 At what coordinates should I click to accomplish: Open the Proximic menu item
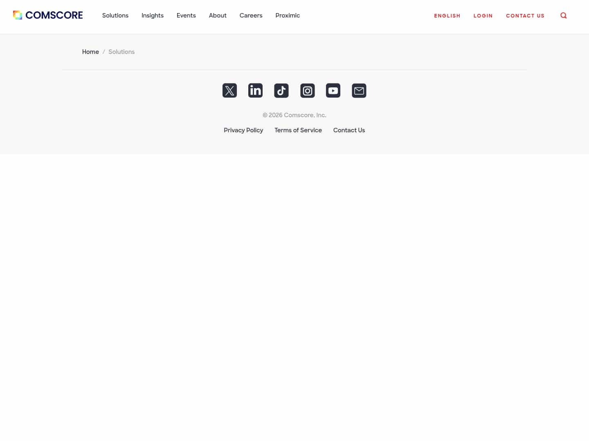tap(288, 16)
